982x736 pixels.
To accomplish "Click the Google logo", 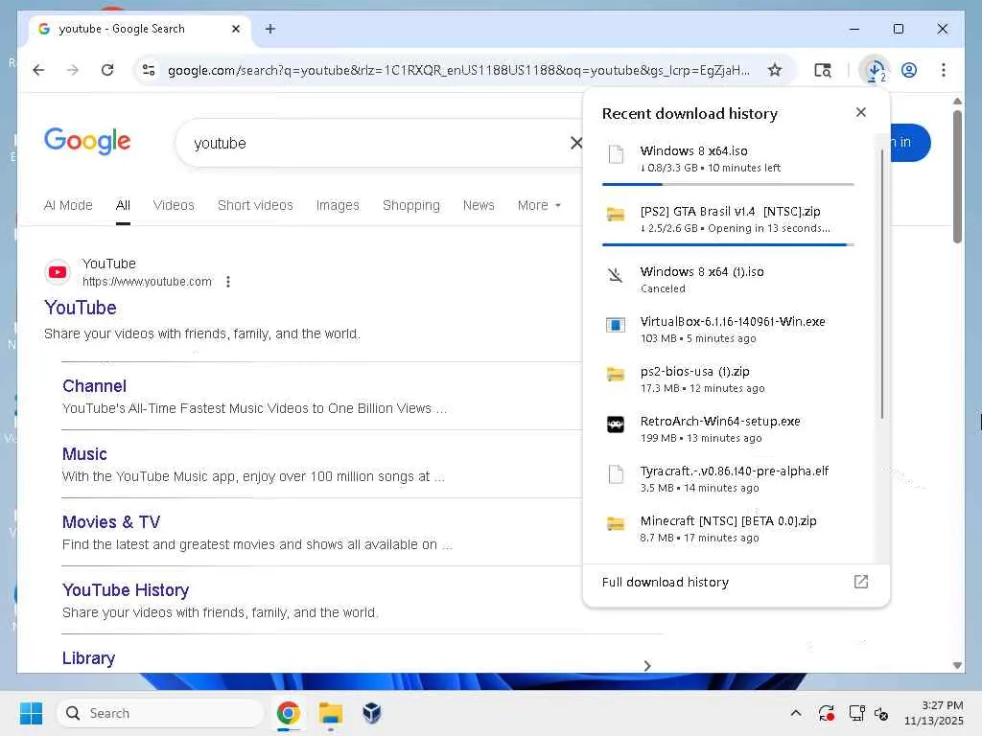I will pyautogui.click(x=87, y=141).
